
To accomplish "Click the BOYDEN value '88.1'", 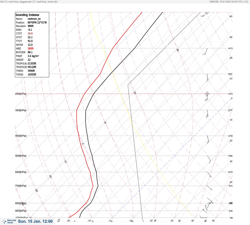I will pos(30,52).
